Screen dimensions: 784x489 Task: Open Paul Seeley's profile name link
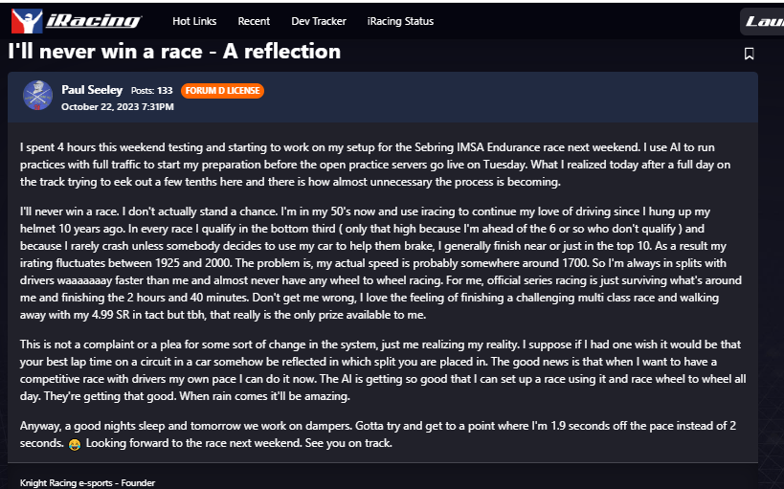(x=92, y=90)
